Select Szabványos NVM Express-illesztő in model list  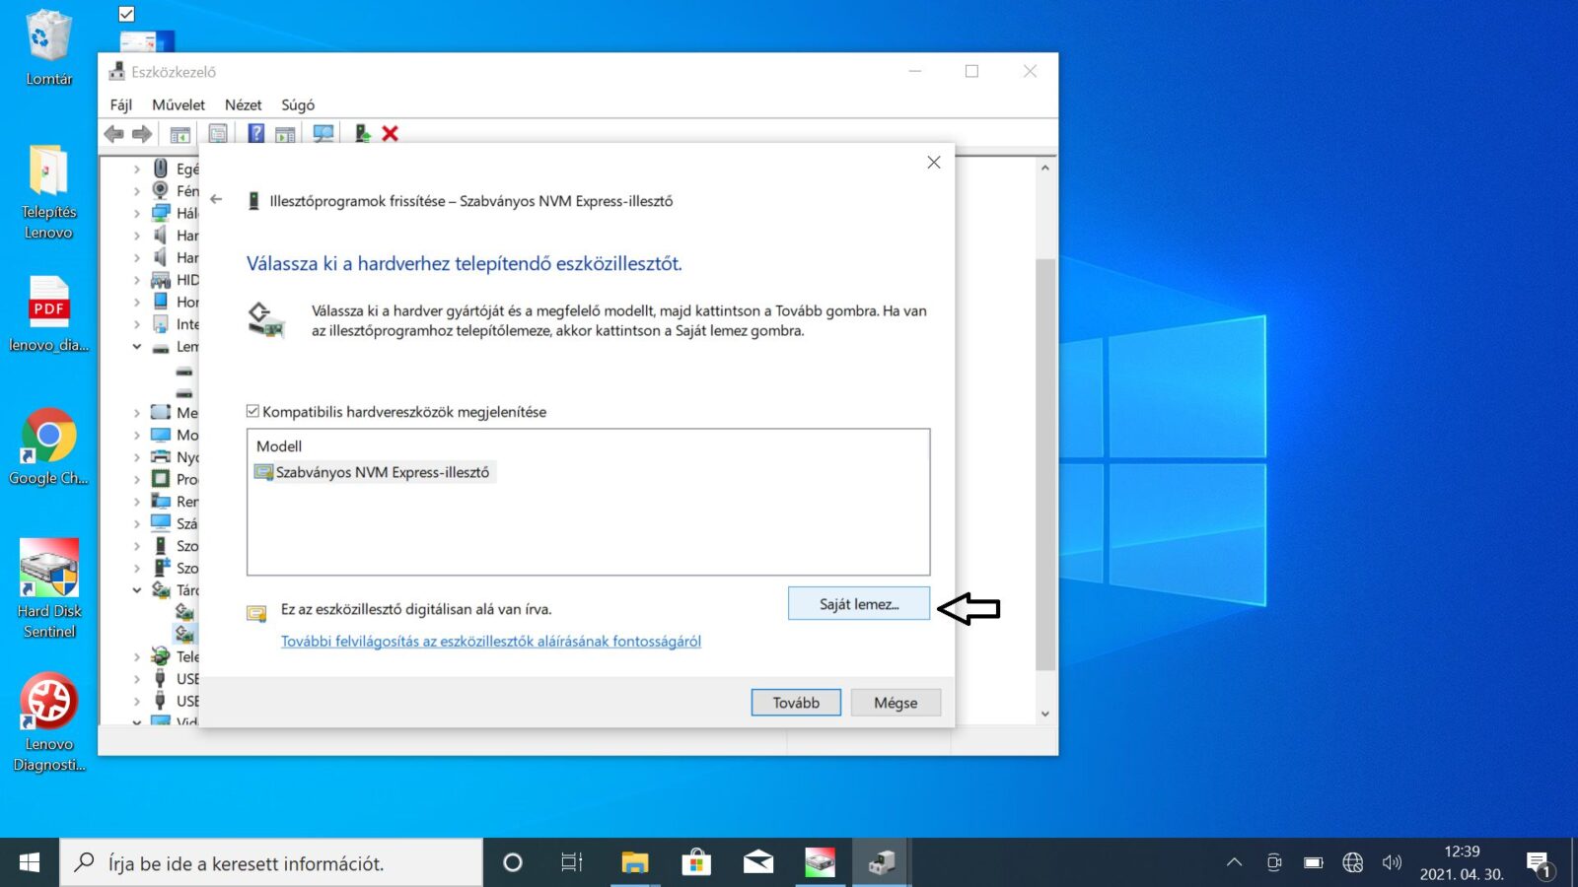[x=382, y=472]
